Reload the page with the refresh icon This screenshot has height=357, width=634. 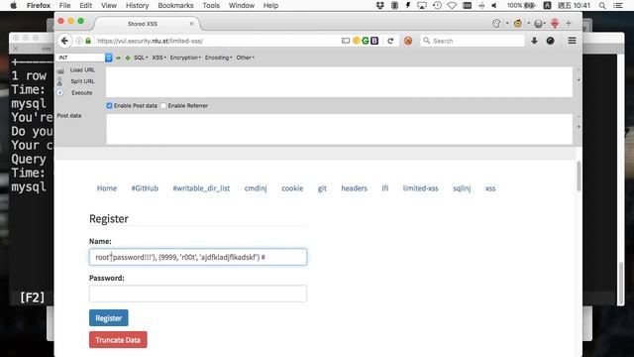pos(390,41)
